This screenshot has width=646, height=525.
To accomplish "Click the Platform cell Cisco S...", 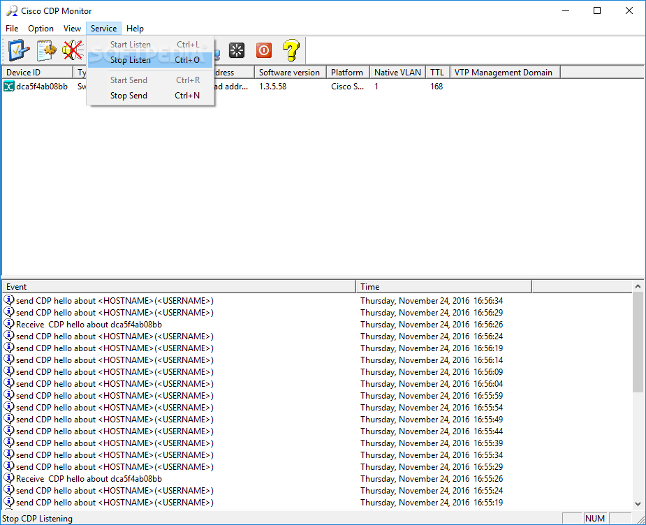I will [x=347, y=87].
